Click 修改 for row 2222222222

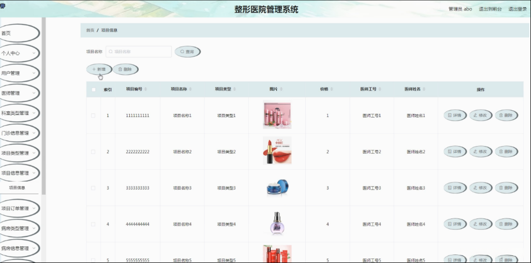coord(480,152)
